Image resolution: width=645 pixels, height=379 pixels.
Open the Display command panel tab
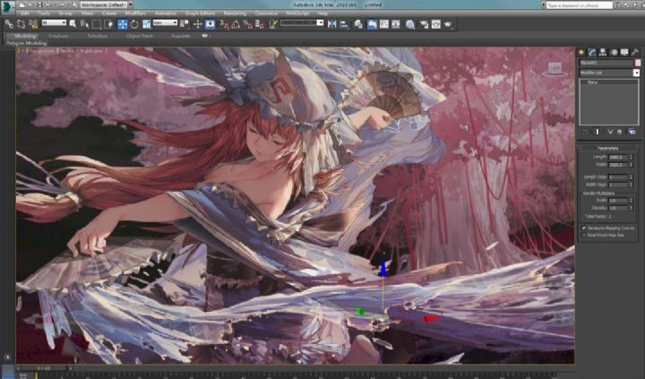point(624,52)
